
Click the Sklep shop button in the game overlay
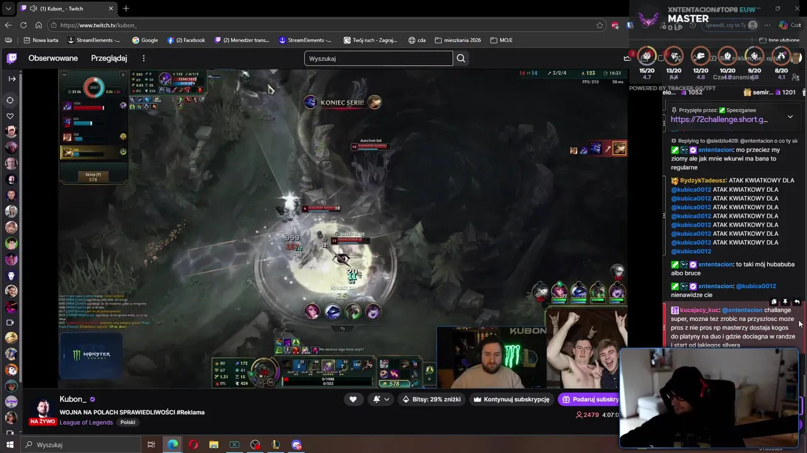coord(93,177)
